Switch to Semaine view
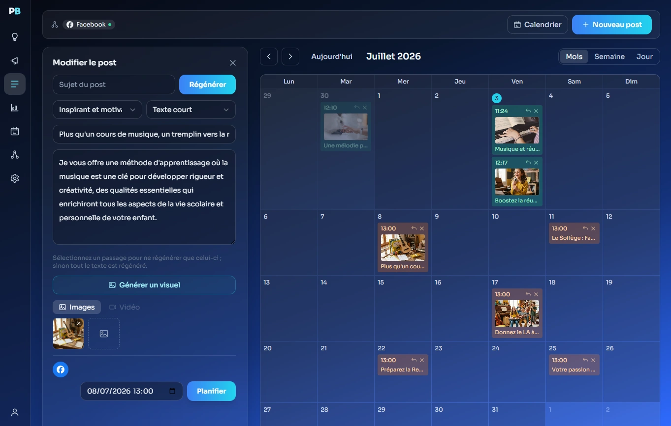671x426 pixels. coord(609,57)
